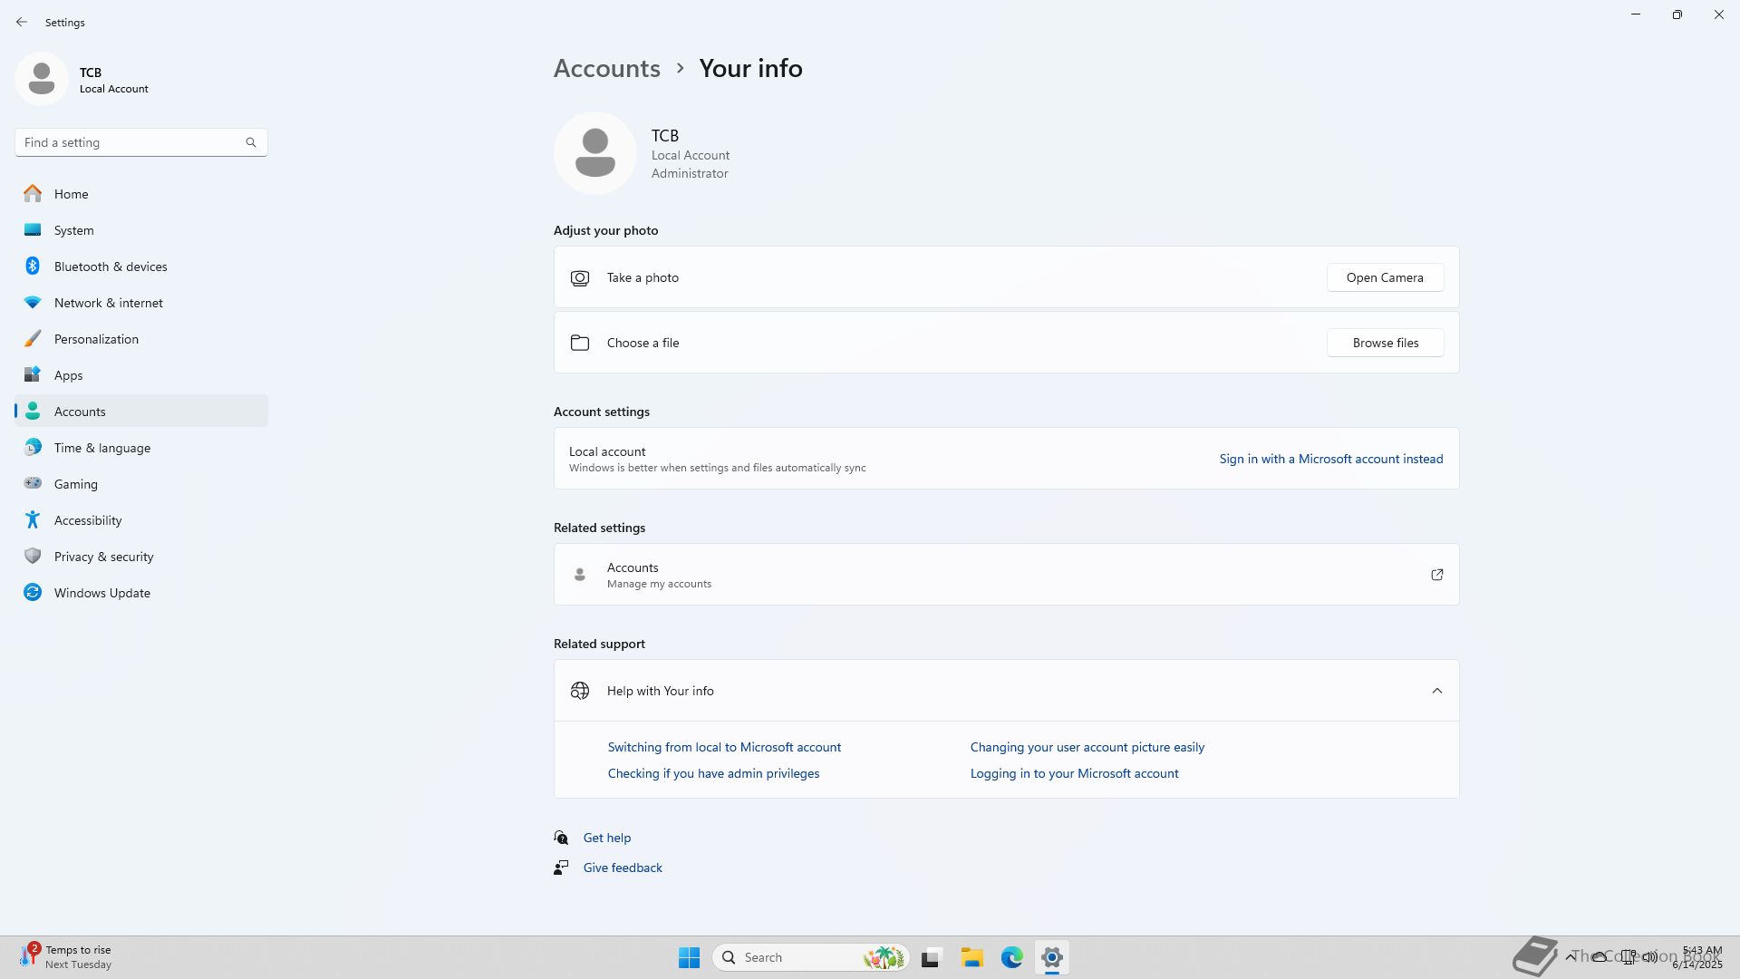Open Checking if you have admin privileges link
The width and height of the screenshot is (1740, 979).
pos(713,773)
